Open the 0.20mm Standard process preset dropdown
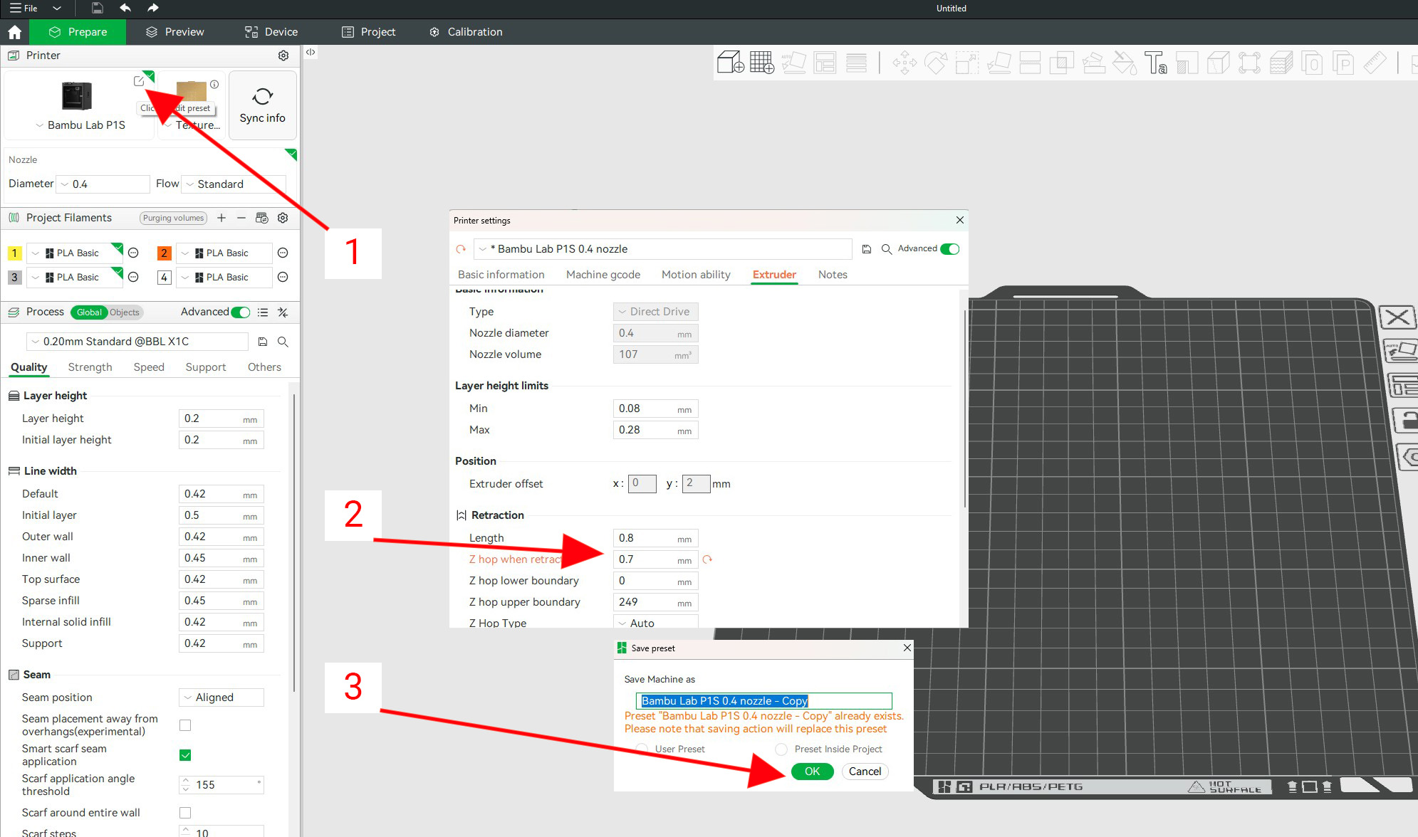The width and height of the screenshot is (1418, 837). coord(137,342)
